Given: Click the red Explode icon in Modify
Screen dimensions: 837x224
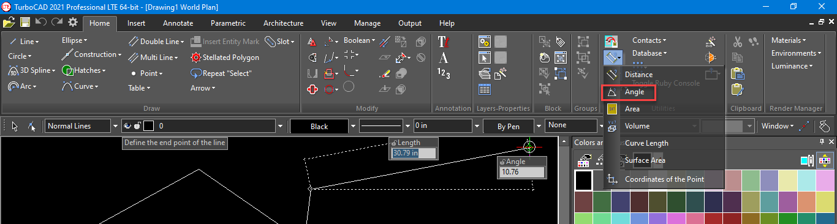Looking at the screenshot, I should (312, 89).
